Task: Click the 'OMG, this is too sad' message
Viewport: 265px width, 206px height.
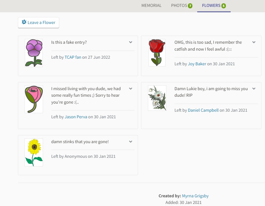Action: [x=208, y=46]
